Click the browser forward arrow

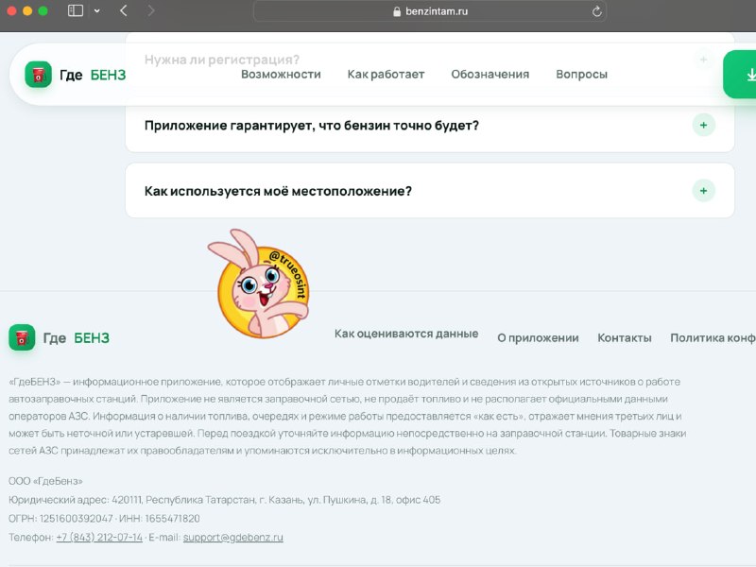151,10
